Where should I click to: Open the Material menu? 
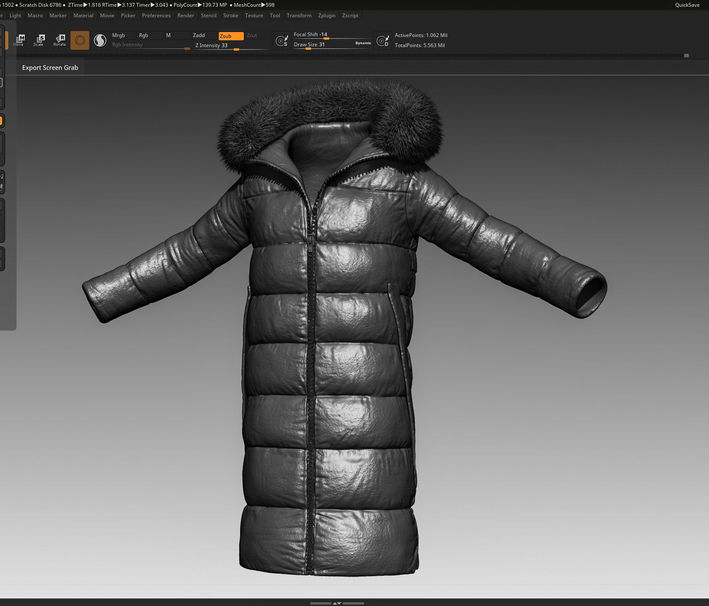point(83,16)
